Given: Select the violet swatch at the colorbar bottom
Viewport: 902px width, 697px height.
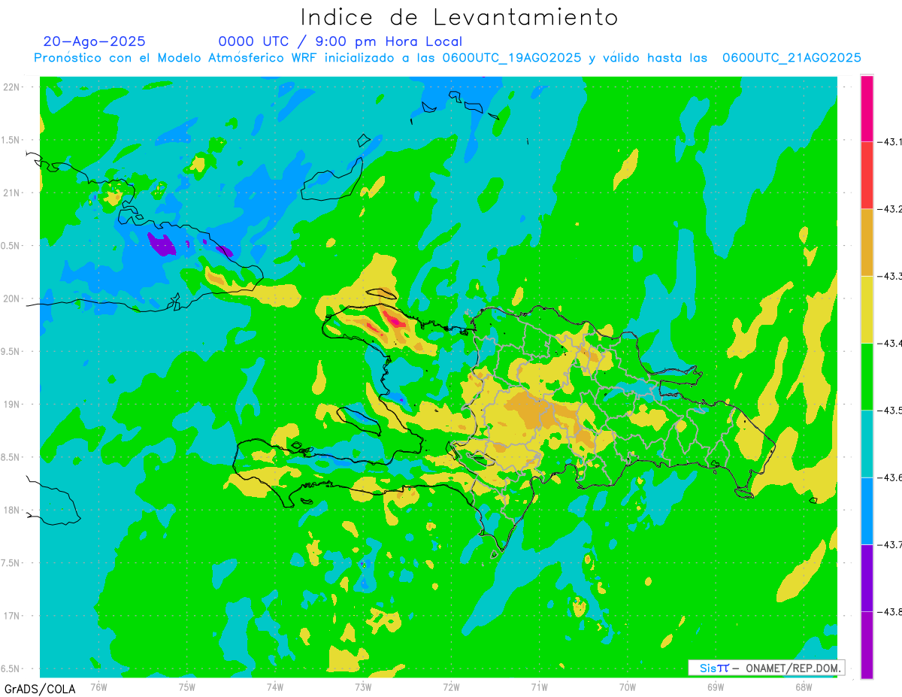Looking at the screenshot, I should 867,644.
